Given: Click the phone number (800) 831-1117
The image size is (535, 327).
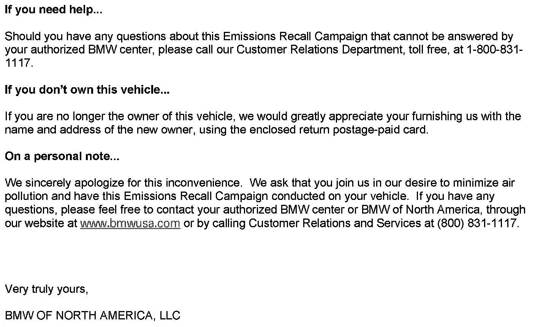Looking at the screenshot, I should (x=478, y=223).
